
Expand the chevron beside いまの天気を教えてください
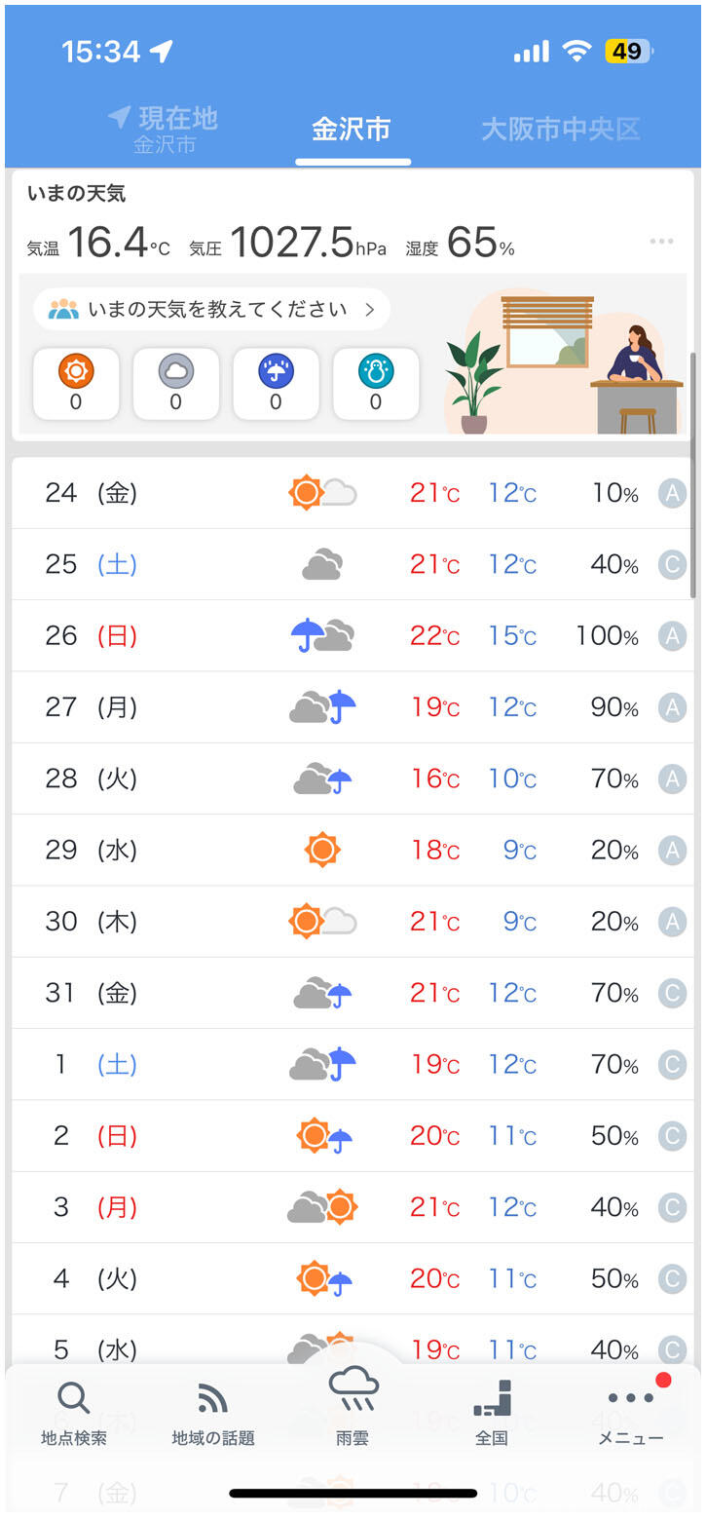(370, 310)
